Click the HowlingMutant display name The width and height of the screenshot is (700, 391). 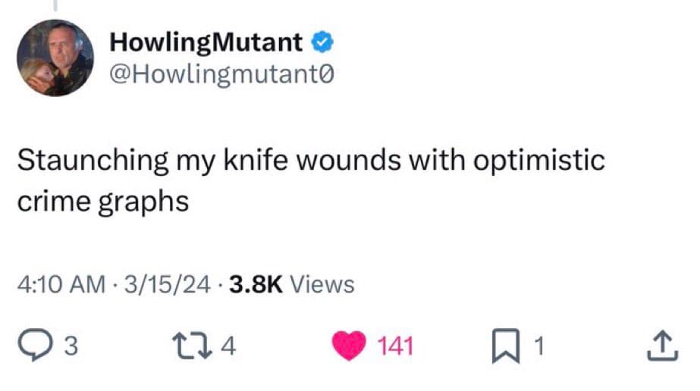(206, 43)
